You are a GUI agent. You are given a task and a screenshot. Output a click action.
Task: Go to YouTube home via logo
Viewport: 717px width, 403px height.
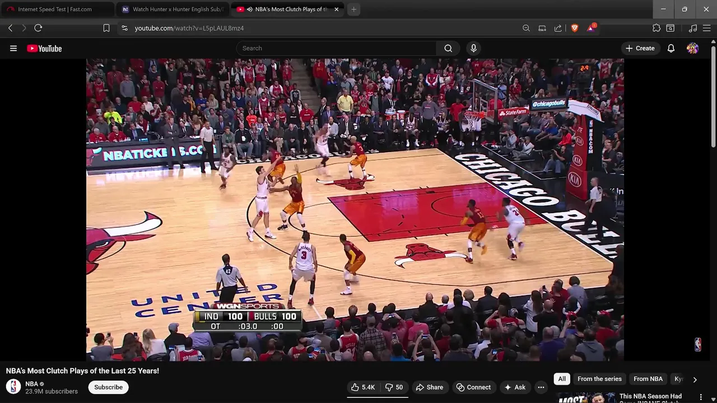[44, 48]
